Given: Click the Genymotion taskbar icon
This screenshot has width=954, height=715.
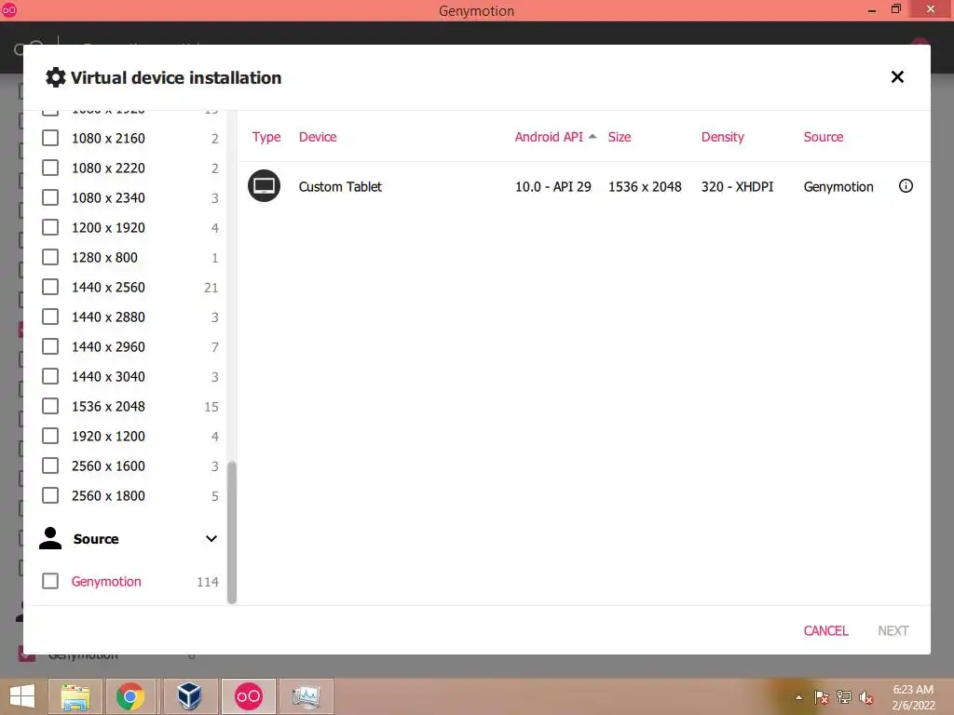Looking at the screenshot, I should point(248,696).
